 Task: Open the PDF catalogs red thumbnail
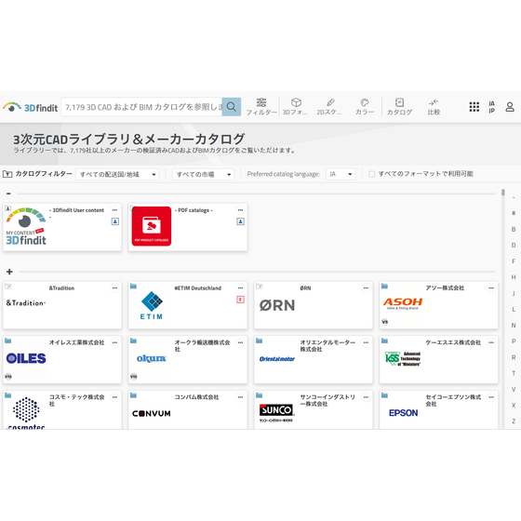click(x=152, y=226)
